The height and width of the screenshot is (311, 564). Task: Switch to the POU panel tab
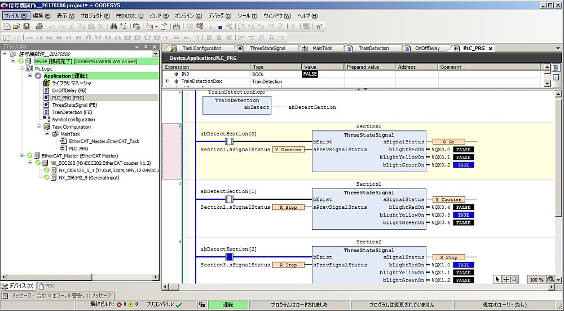[46, 286]
